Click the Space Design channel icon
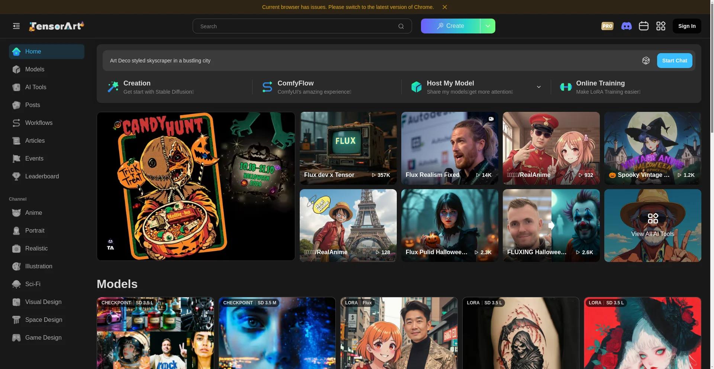 point(16,320)
